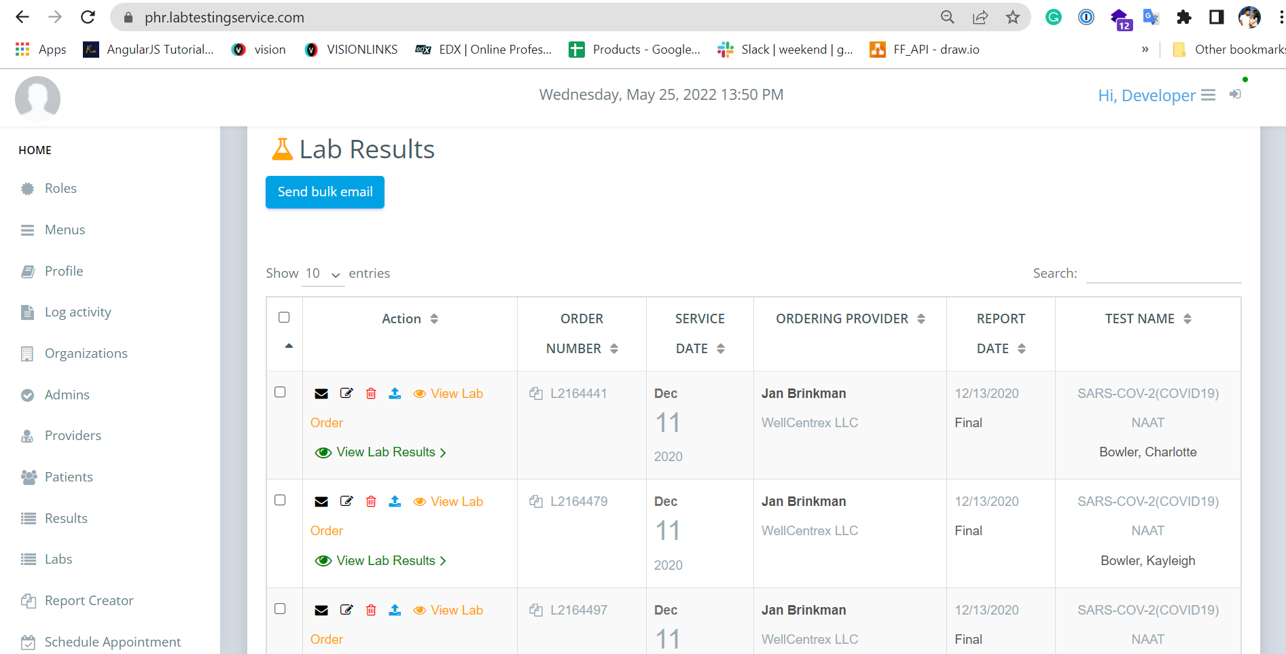Open View Lab Results for Bowler, Charlotte
Viewport: 1286px width, 654px height.
click(x=380, y=452)
